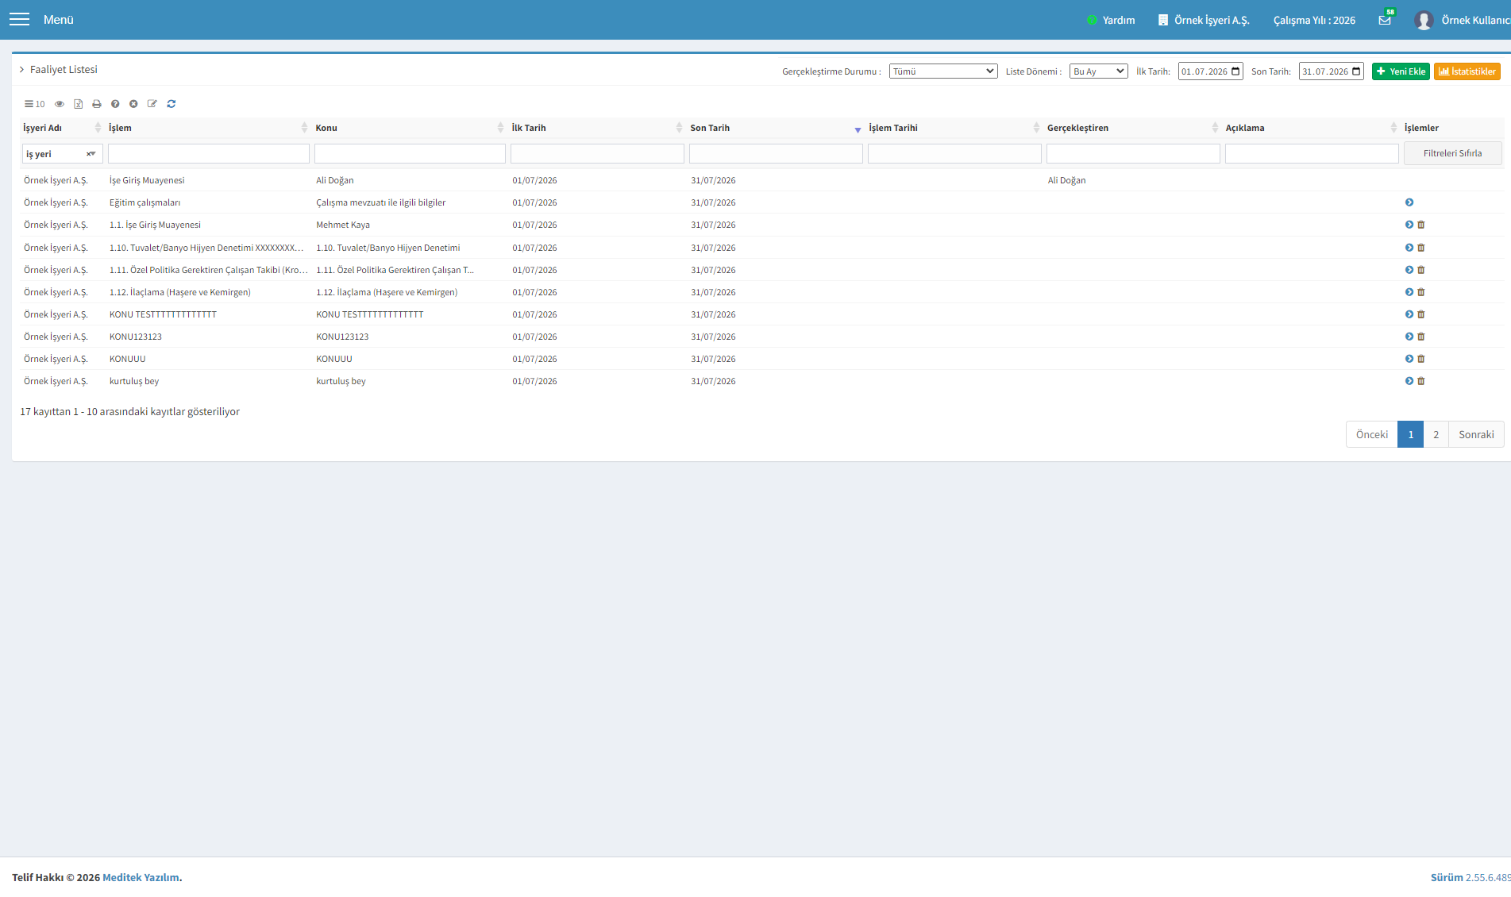The height and width of the screenshot is (897, 1511).
Task: Click the refresh icon in table toolbar
Action: pyautogui.click(x=172, y=104)
